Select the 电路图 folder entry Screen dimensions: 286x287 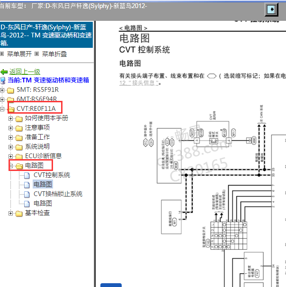point(34,165)
